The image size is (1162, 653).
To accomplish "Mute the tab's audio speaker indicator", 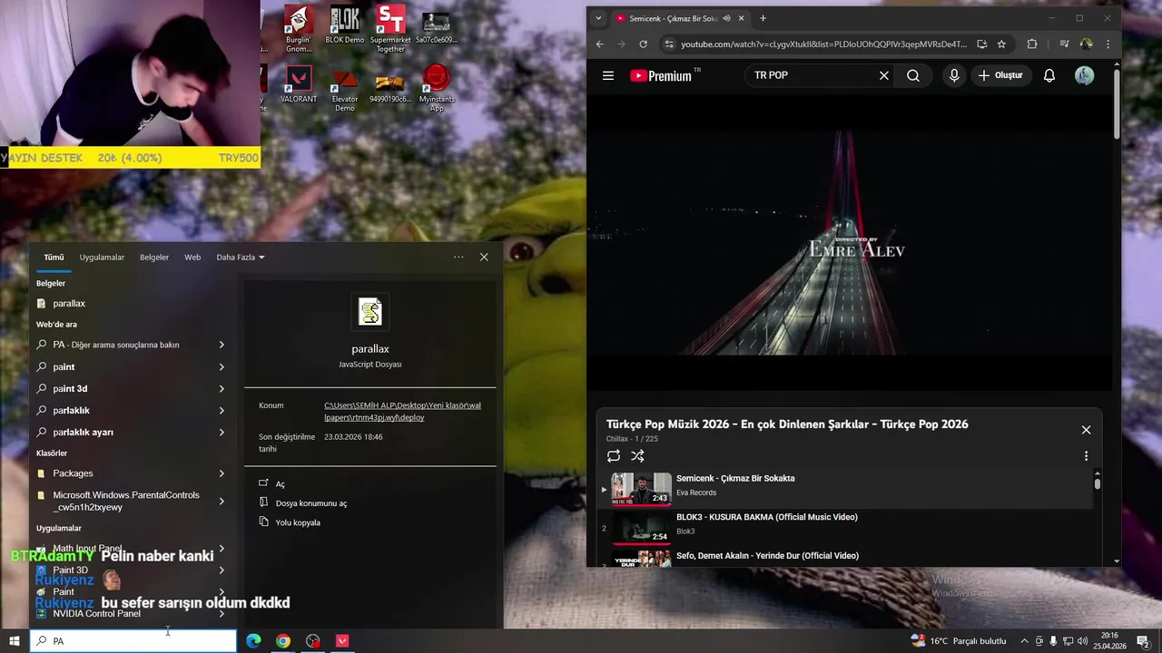I will 726,18.
